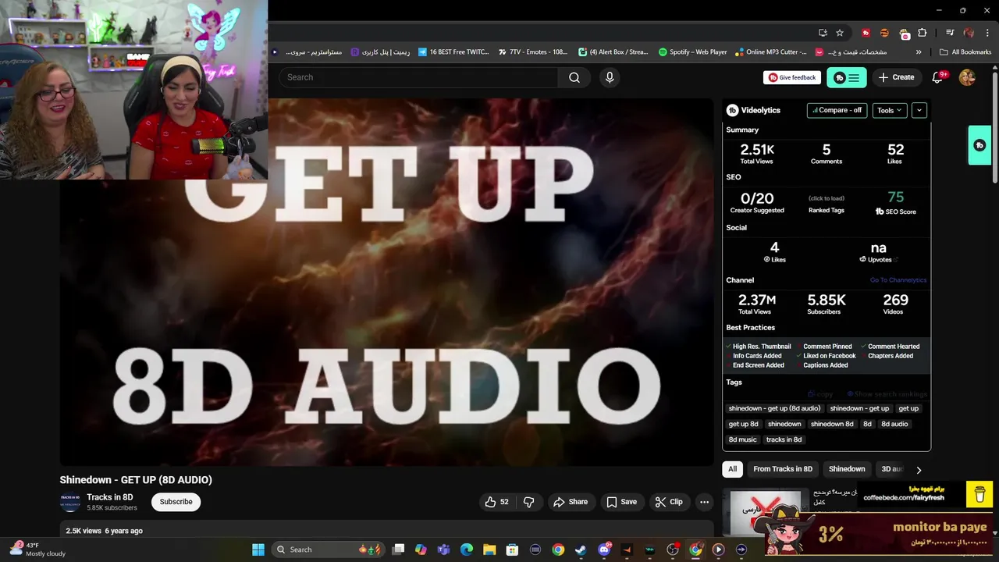Click the Share button
The height and width of the screenshot is (562, 999).
570,502
